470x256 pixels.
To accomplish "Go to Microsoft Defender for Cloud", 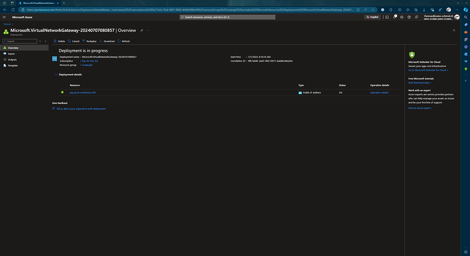I will (428, 70).
